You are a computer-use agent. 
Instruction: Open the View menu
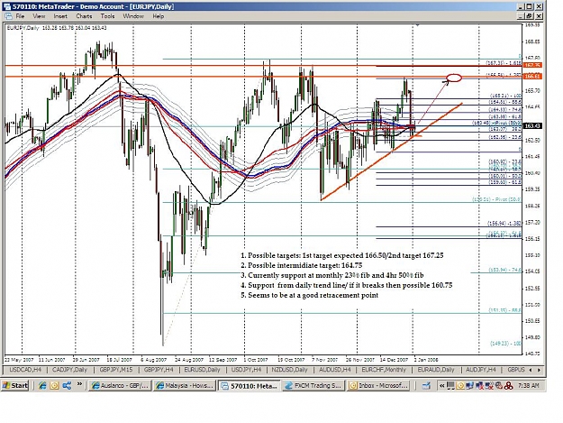[x=39, y=16]
